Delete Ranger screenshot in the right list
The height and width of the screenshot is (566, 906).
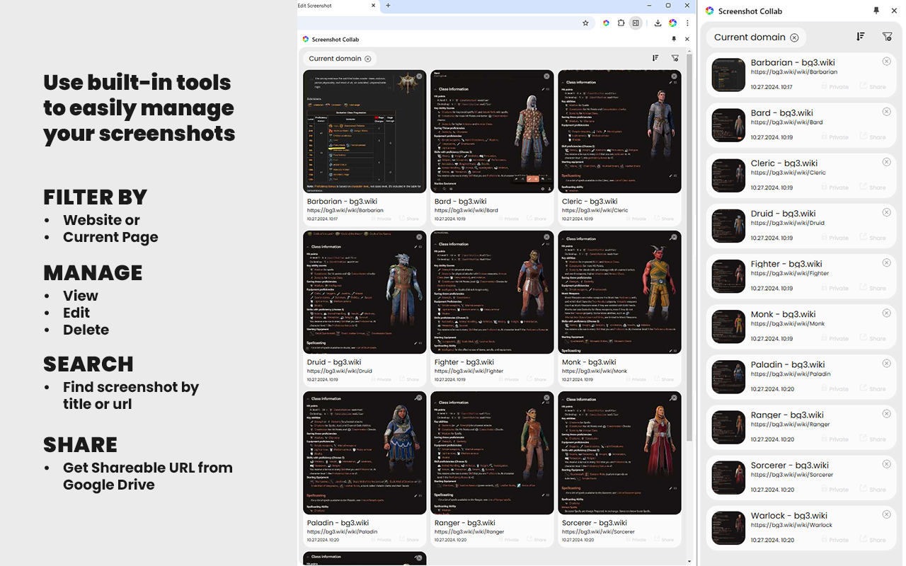tap(887, 413)
